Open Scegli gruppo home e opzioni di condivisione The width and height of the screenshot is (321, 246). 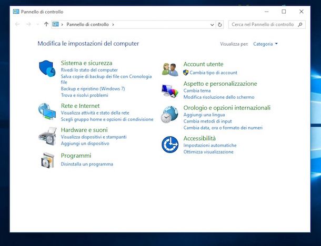click(107, 119)
